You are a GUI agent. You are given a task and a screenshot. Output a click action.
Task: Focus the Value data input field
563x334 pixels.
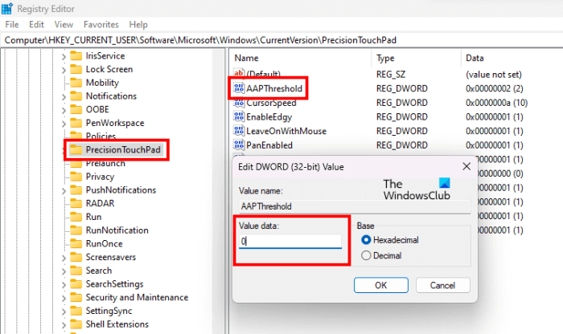[290, 241]
